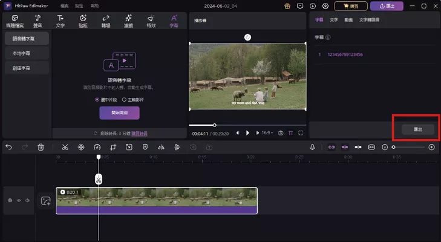Fit timeline to window icon

pos(371,147)
